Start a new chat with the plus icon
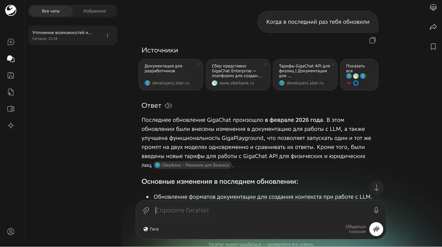The height and width of the screenshot is (247, 442). [x=10, y=42]
